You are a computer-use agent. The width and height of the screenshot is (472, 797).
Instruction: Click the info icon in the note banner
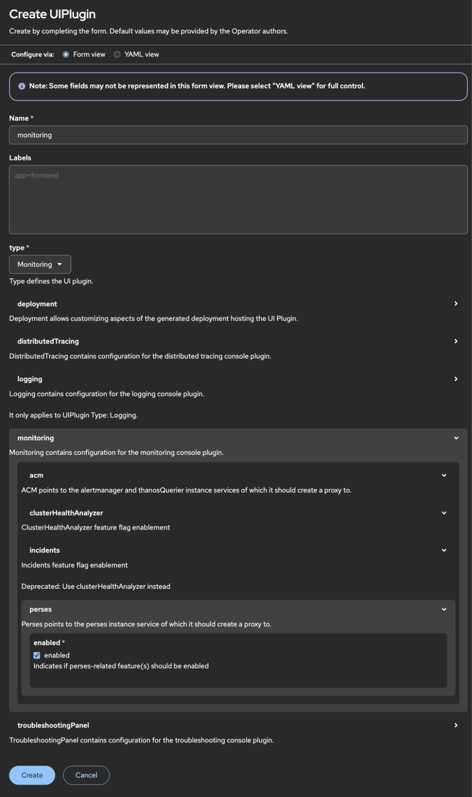(22, 86)
